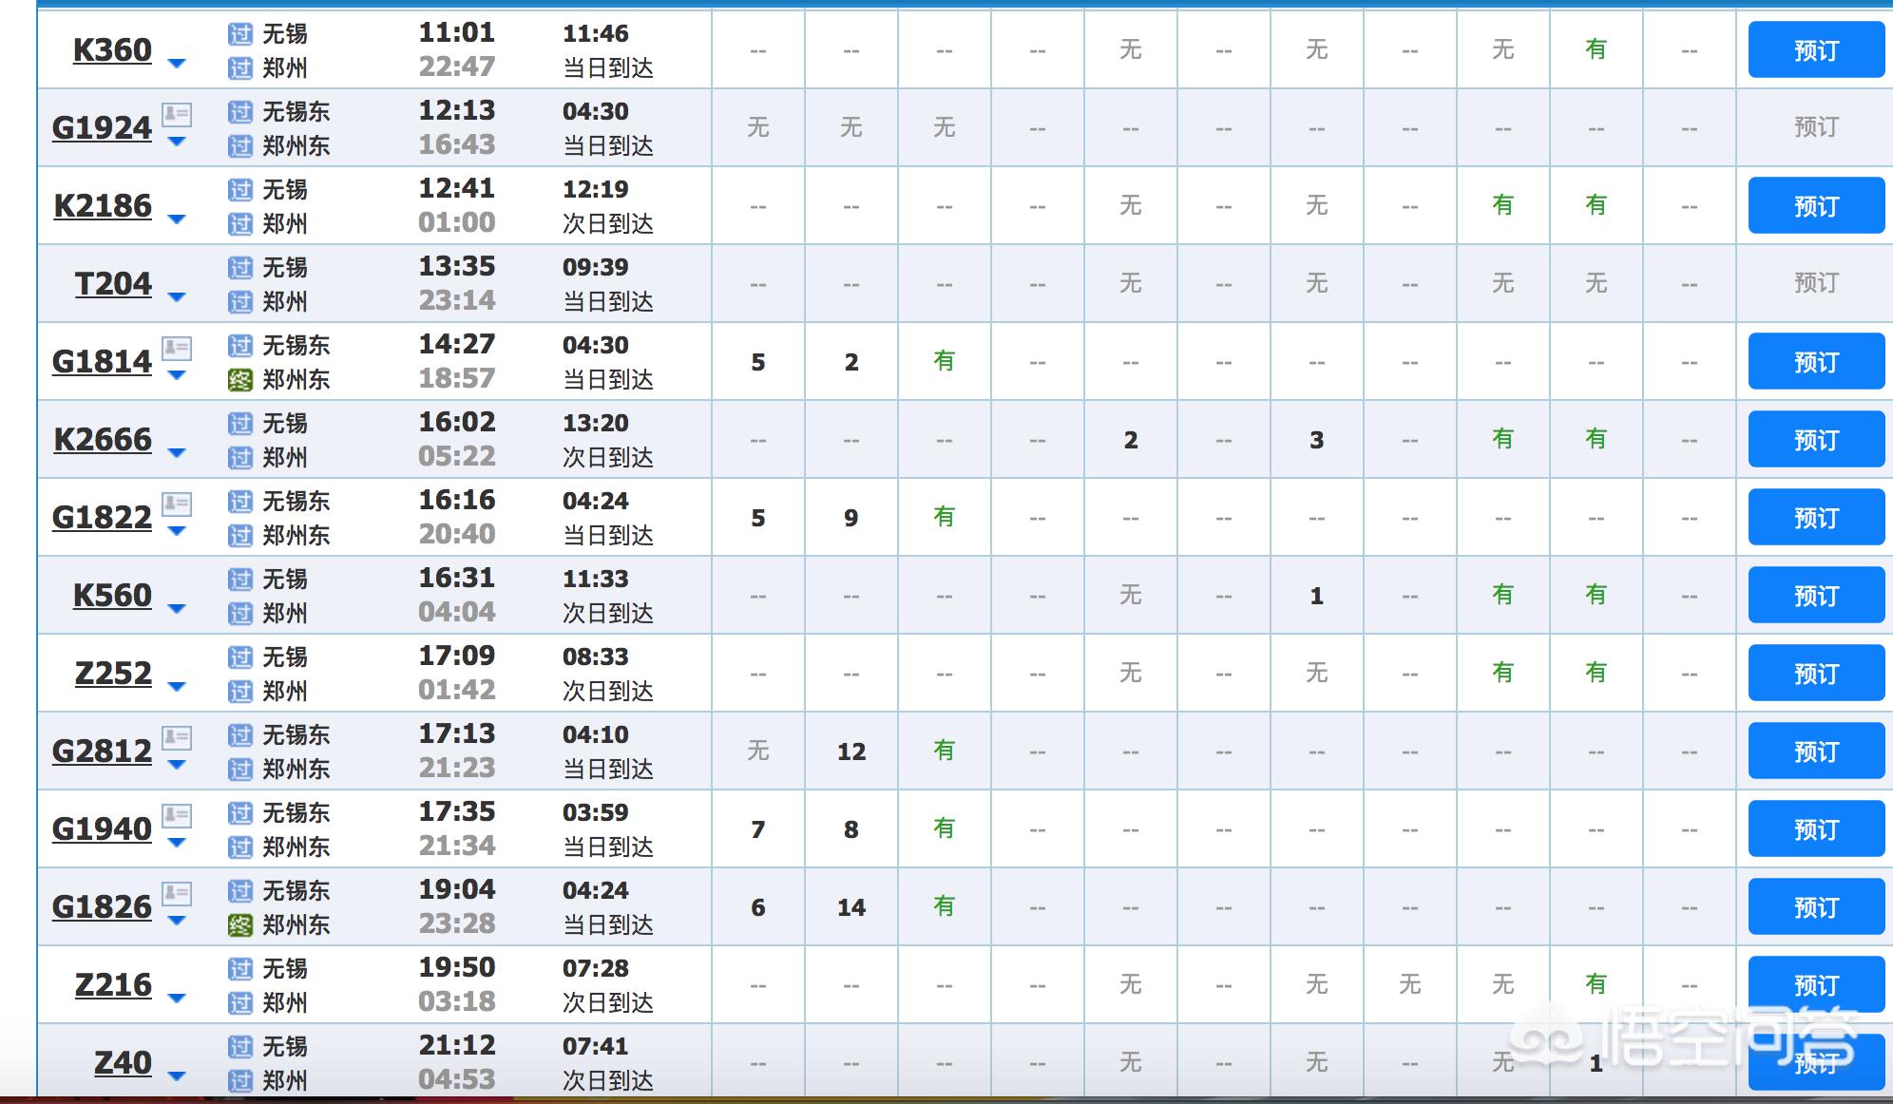The height and width of the screenshot is (1104, 1893).
Task: Click seat count 9 in G1822 row
Action: [851, 518]
